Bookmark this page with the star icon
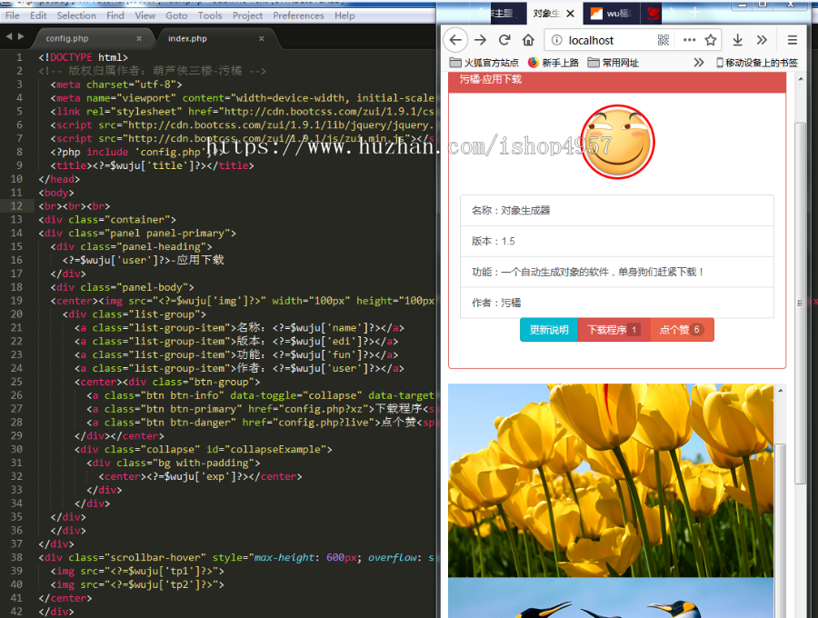 point(711,40)
